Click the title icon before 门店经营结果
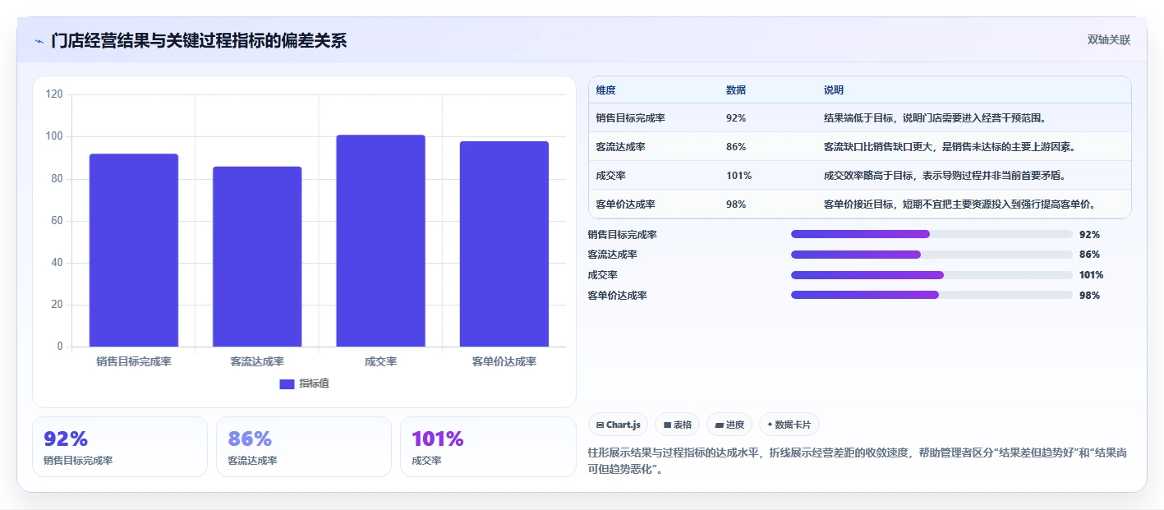Image resolution: width=1164 pixels, height=510 pixels. pyautogui.click(x=39, y=41)
